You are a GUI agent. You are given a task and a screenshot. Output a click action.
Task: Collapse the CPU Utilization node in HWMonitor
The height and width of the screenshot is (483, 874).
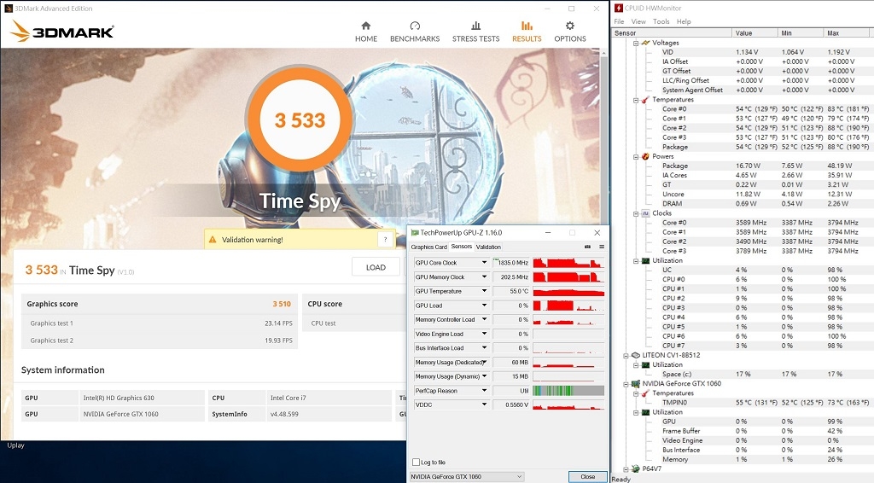coord(635,261)
